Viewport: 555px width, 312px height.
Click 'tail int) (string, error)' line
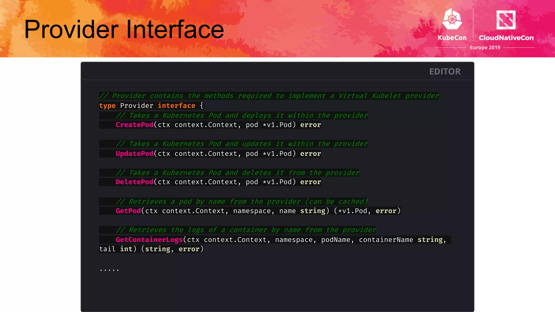(151, 249)
